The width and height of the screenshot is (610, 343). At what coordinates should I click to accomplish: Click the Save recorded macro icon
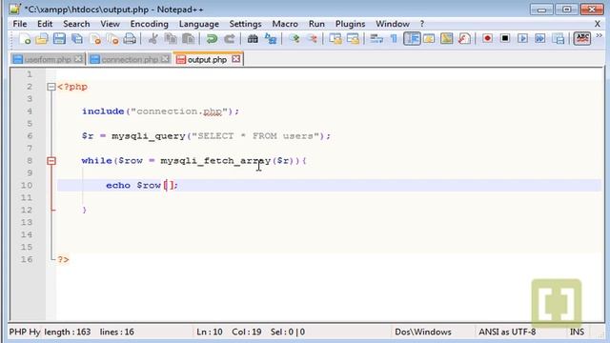click(559, 38)
